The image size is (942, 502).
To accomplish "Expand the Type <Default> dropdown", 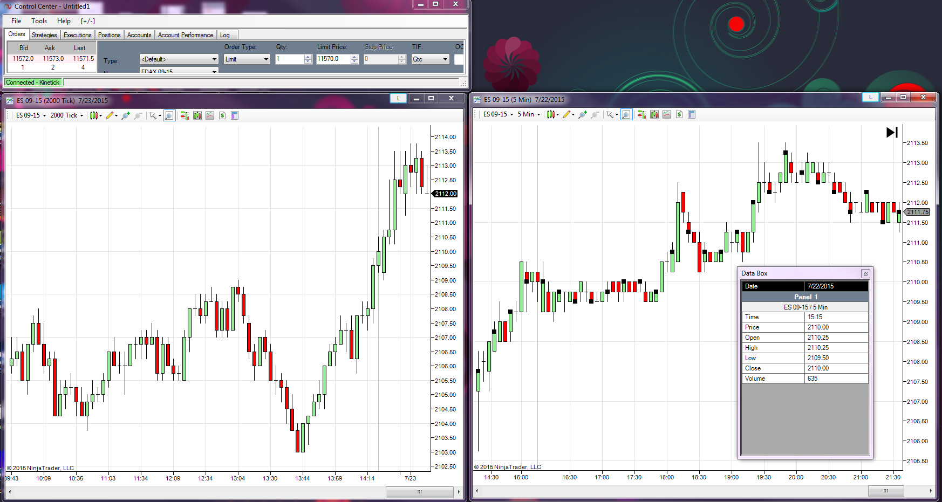I will (x=179, y=59).
